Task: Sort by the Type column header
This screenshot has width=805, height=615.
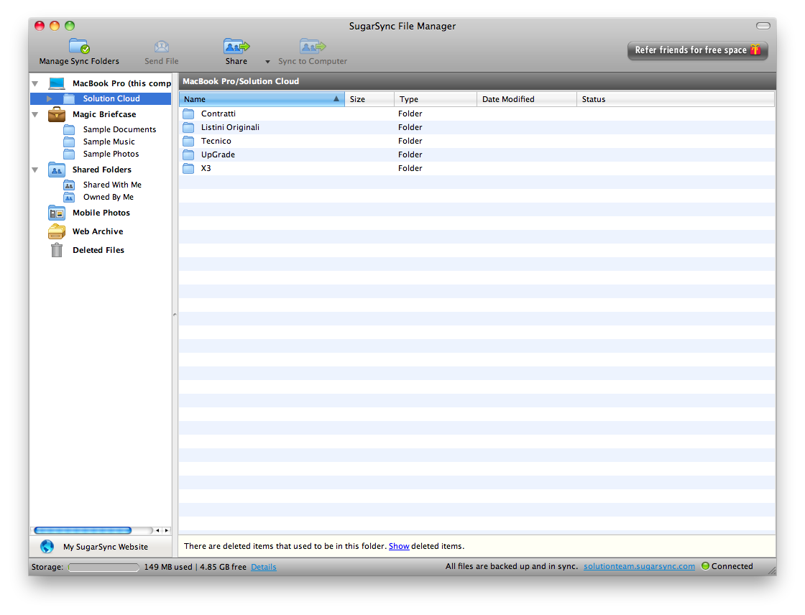Action: [436, 99]
